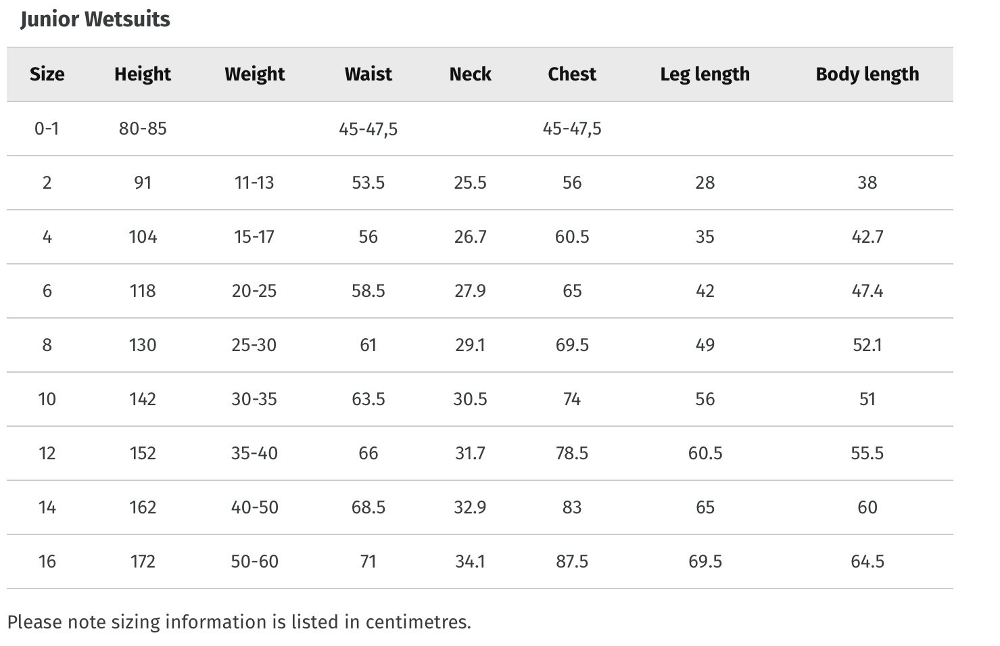
Task: Click the 26.7 neck value
Action: 470,237
